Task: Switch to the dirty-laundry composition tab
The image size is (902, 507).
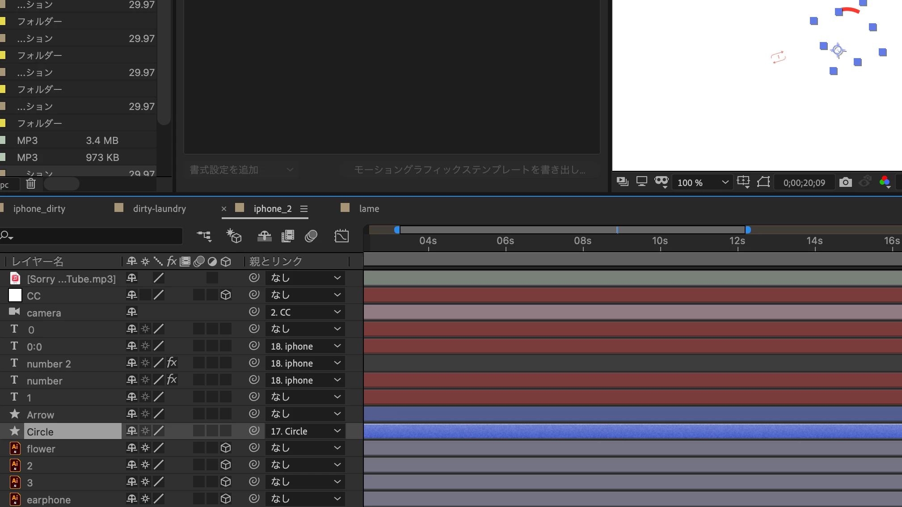Action: (x=159, y=209)
